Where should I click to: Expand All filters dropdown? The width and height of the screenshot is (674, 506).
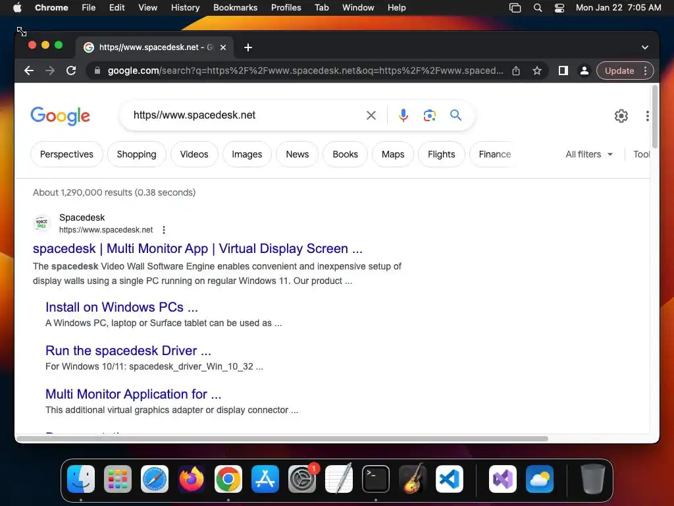(x=589, y=154)
